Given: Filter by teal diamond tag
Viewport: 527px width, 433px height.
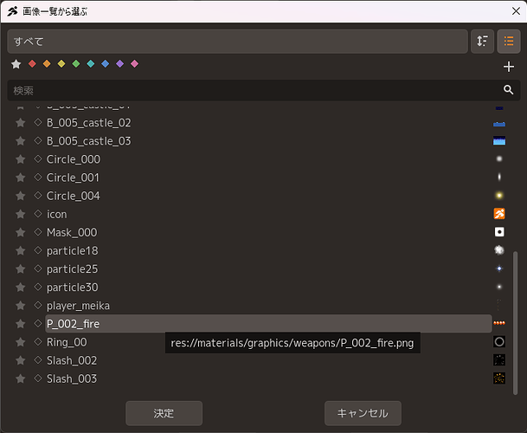Looking at the screenshot, I should click(90, 63).
